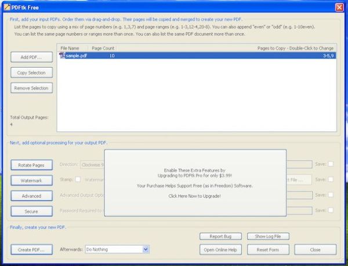Click the Create PDF button

pyautogui.click(x=31, y=249)
